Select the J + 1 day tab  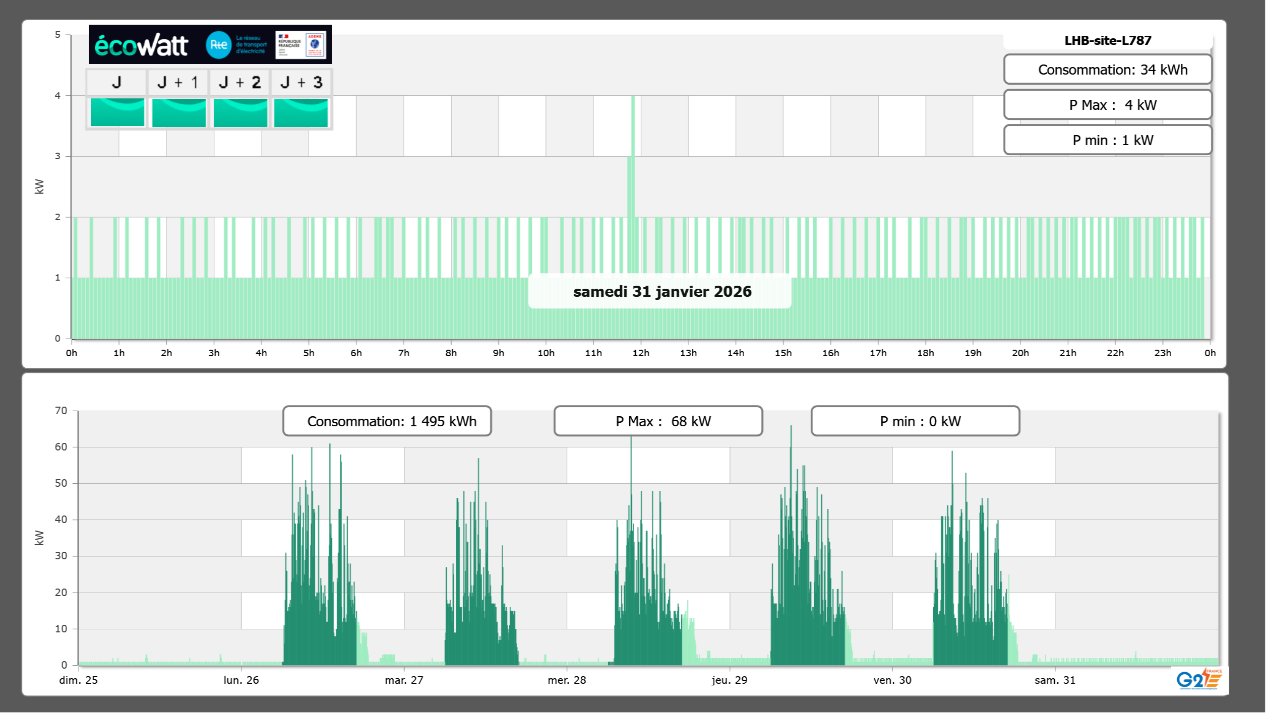[178, 82]
